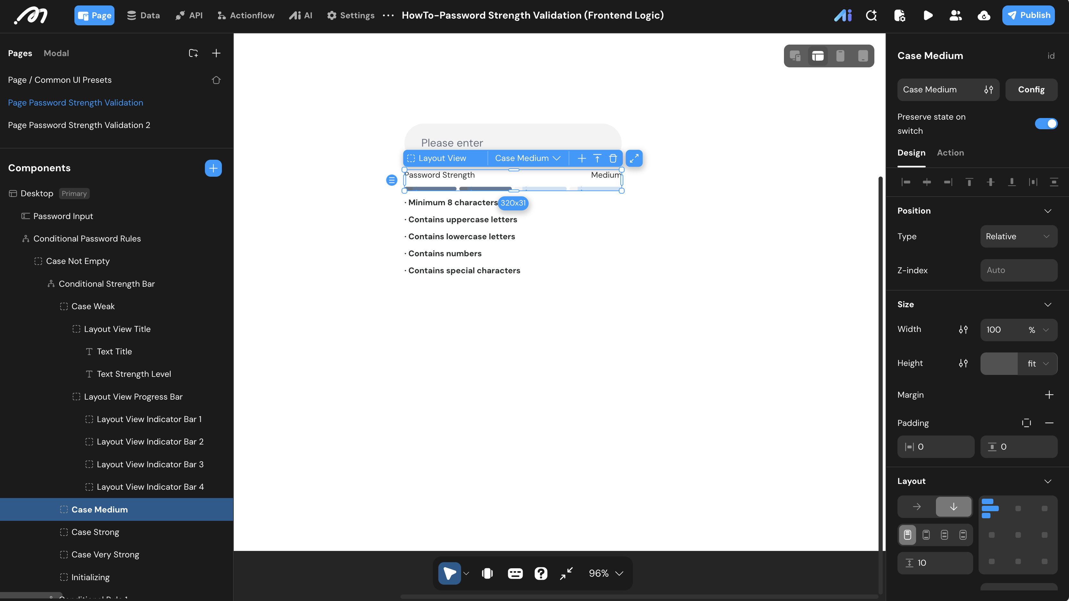Click the align top icon
Screen dimensions: 1069x601
(x=969, y=182)
